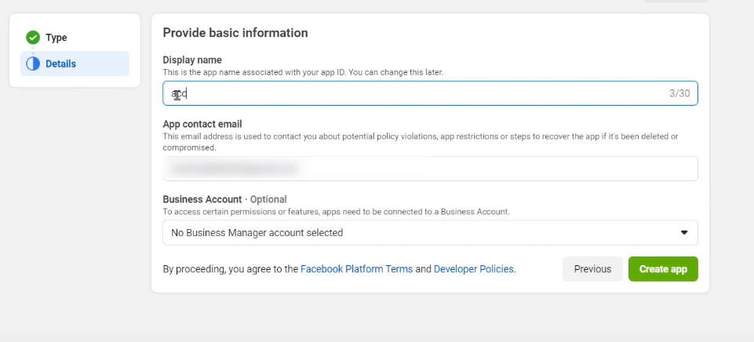Click the Display name text field
Image resolution: width=754 pixels, height=342 pixels.
(430, 93)
